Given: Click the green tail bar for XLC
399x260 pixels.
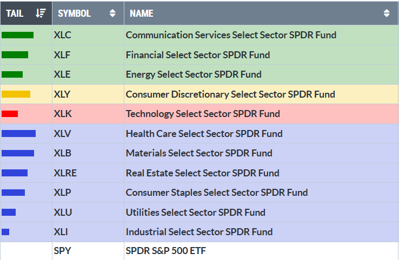Looking at the screenshot, I should (x=17, y=35).
